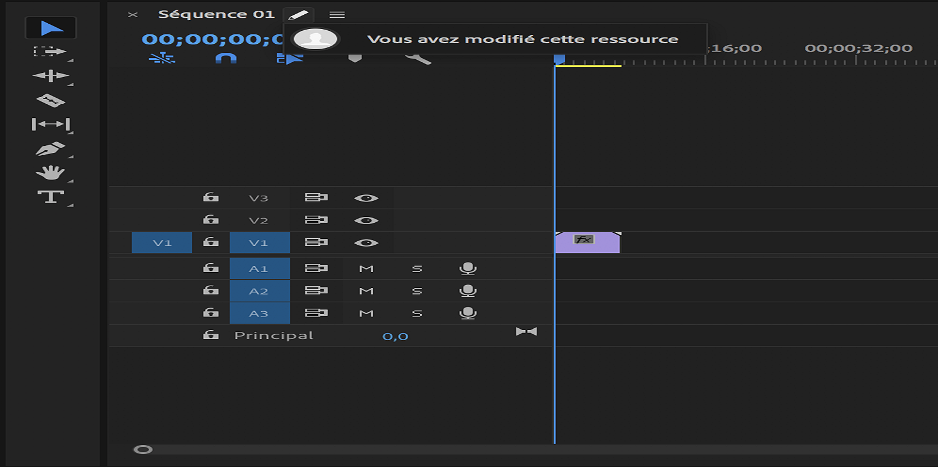Screen dimensions: 938x467
Task: Hide the V3 track output
Action: pyautogui.click(x=366, y=198)
